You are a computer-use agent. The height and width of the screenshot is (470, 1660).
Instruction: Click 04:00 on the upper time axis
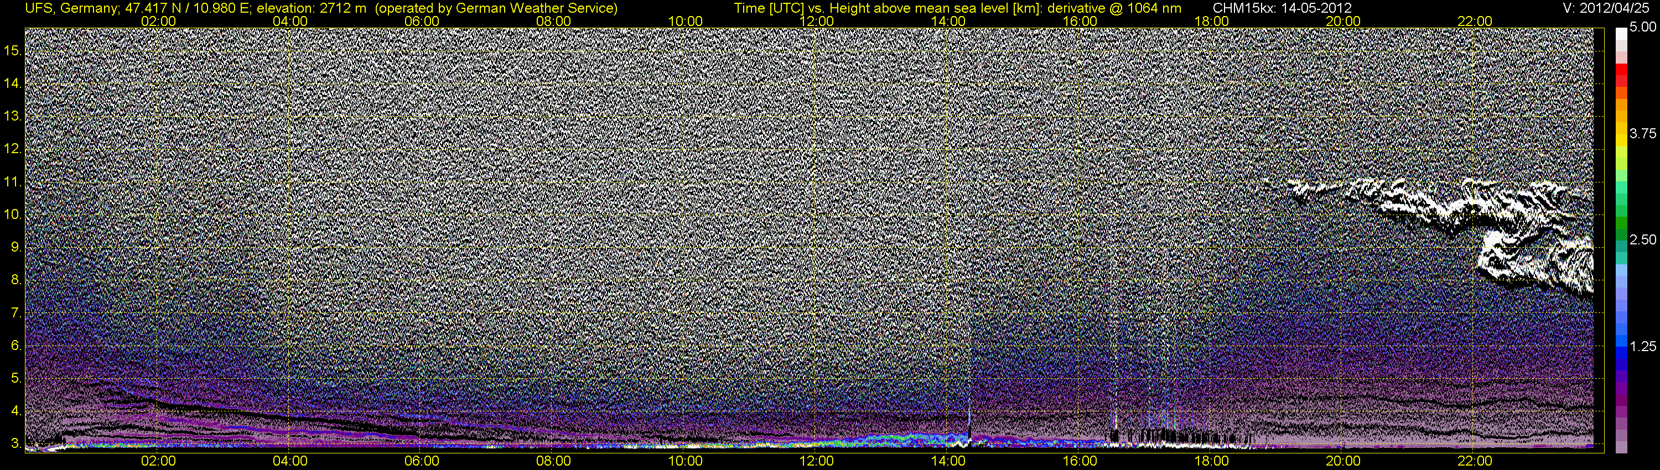coord(290,21)
